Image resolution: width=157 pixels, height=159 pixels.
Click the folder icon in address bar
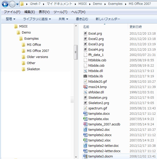22,4
